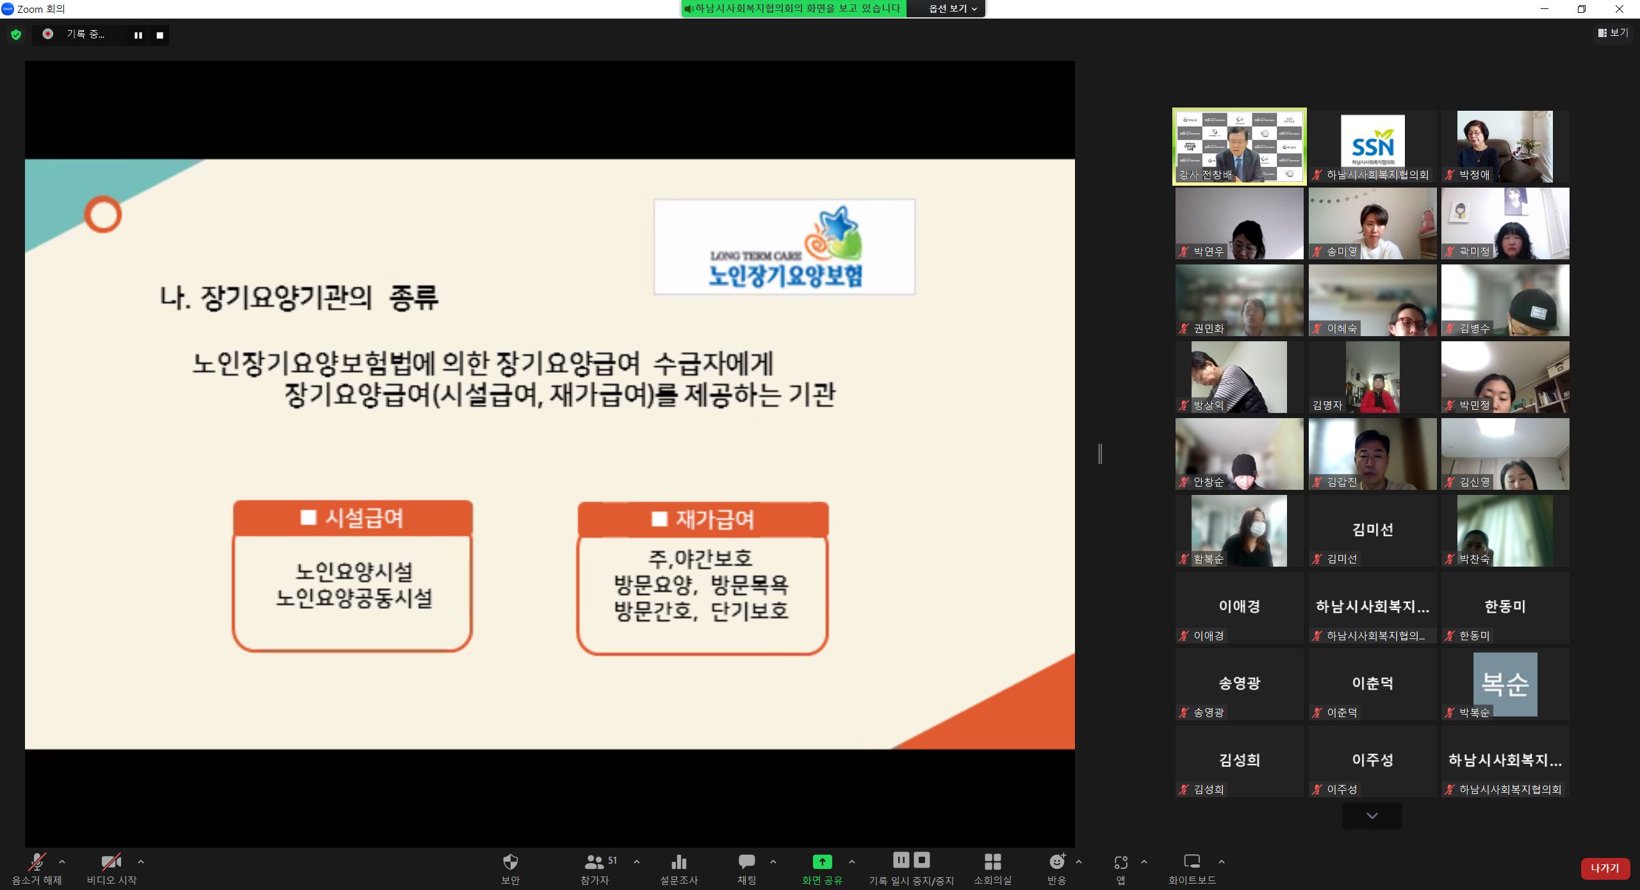The height and width of the screenshot is (890, 1640).
Task: Select speaker 강사 전창배 video thumbnail
Action: tap(1239, 147)
